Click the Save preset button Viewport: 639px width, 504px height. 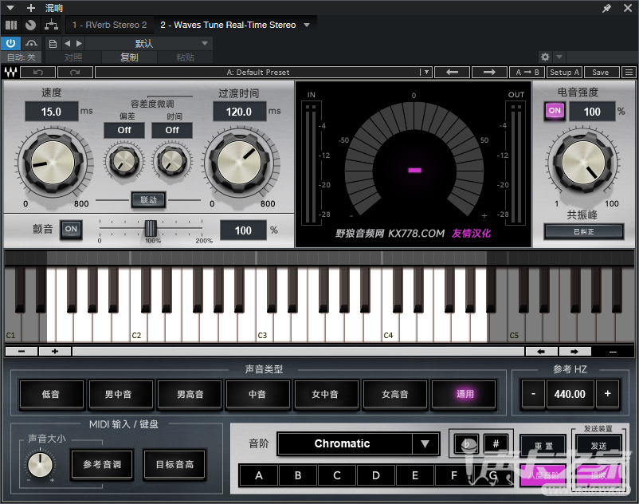(601, 73)
